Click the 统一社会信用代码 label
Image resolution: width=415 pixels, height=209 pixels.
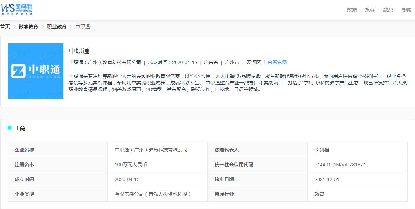[234, 165]
